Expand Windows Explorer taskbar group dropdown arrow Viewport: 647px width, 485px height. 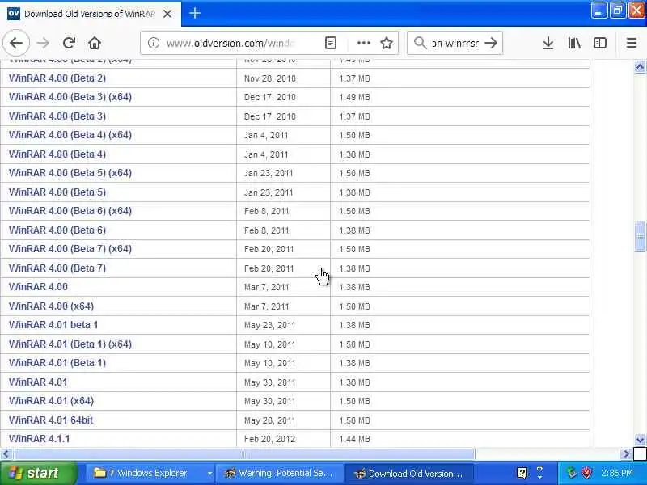tap(209, 473)
